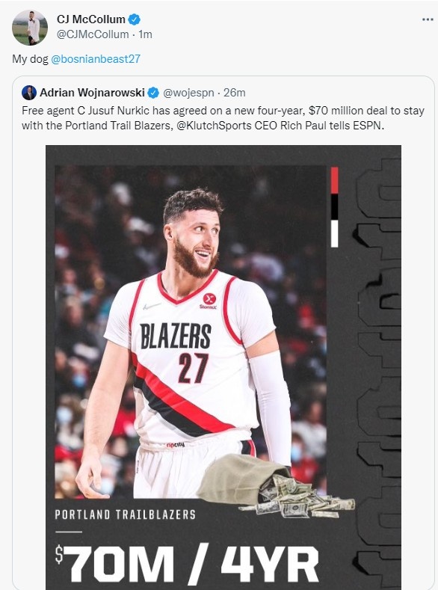Click the Portland Trailblazers caption in the image

pos(126,514)
